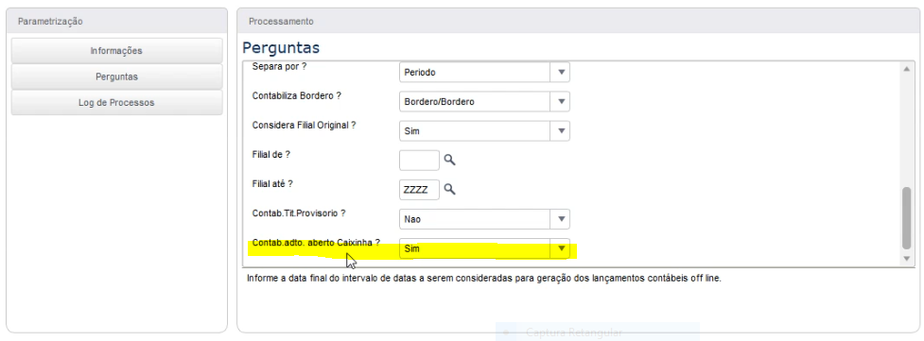Click the Perguntas heading in Processamento panel
924x341 pixels.
[x=281, y=47]
